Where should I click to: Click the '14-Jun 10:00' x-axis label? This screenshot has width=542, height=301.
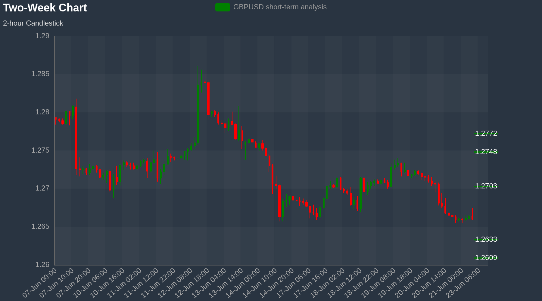pos(260,283)
